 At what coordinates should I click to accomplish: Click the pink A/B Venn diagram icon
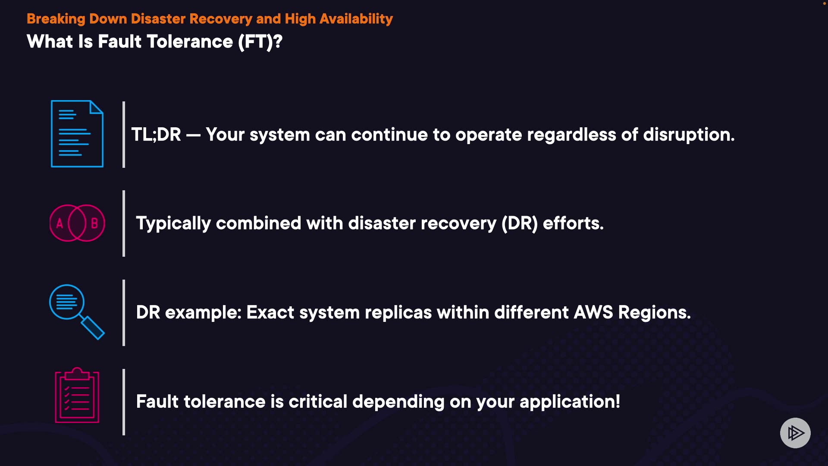pyautogui.click(x=77, y=223)
